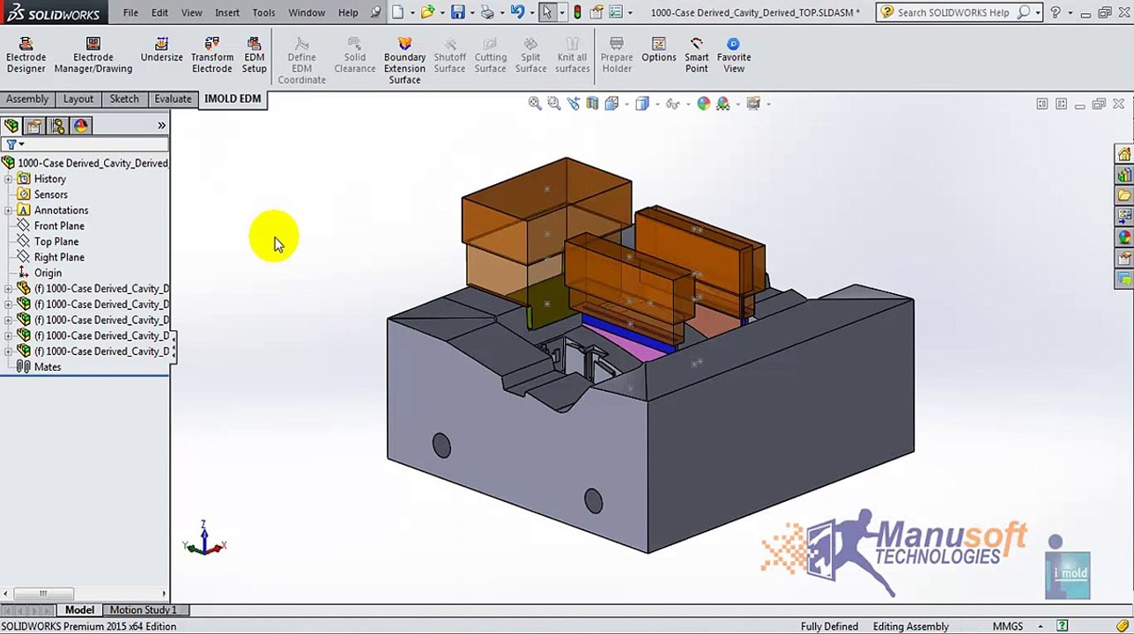Click the Zoom to Fit icon
This screenshot has height=634, width=1134.
pyautogui.click(x=534, y=104)
